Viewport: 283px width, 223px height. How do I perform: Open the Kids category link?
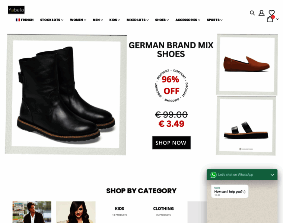point(120,209)
